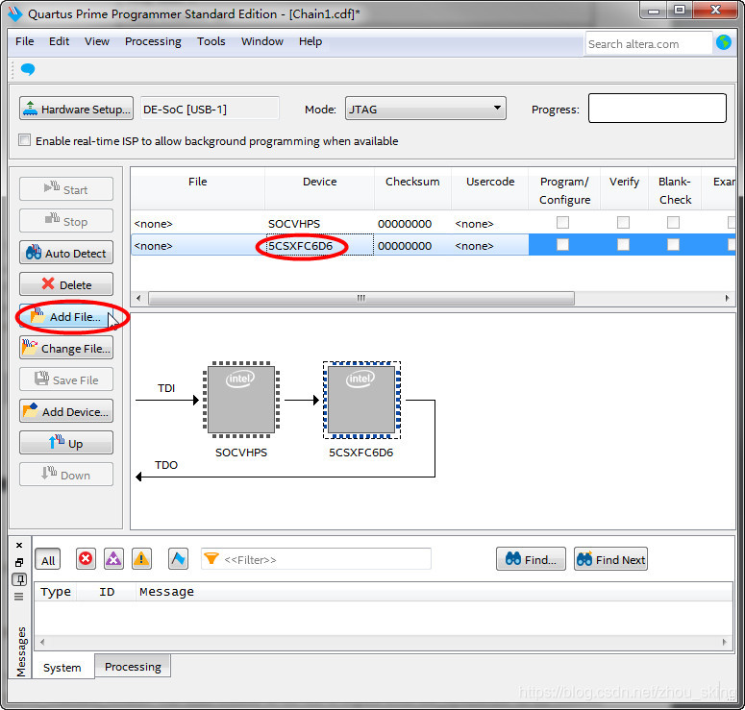Image resolution: width=745 pixels, height=710 pixels.
Task: Click the Usercode column header
Action: [490, 188]
